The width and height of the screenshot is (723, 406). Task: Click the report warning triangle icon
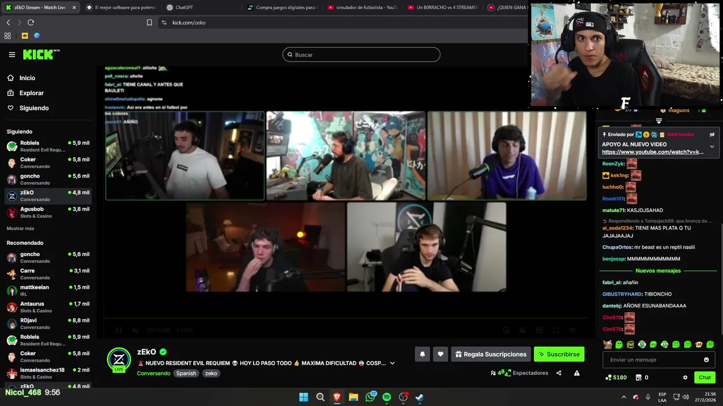click(577, 373)
